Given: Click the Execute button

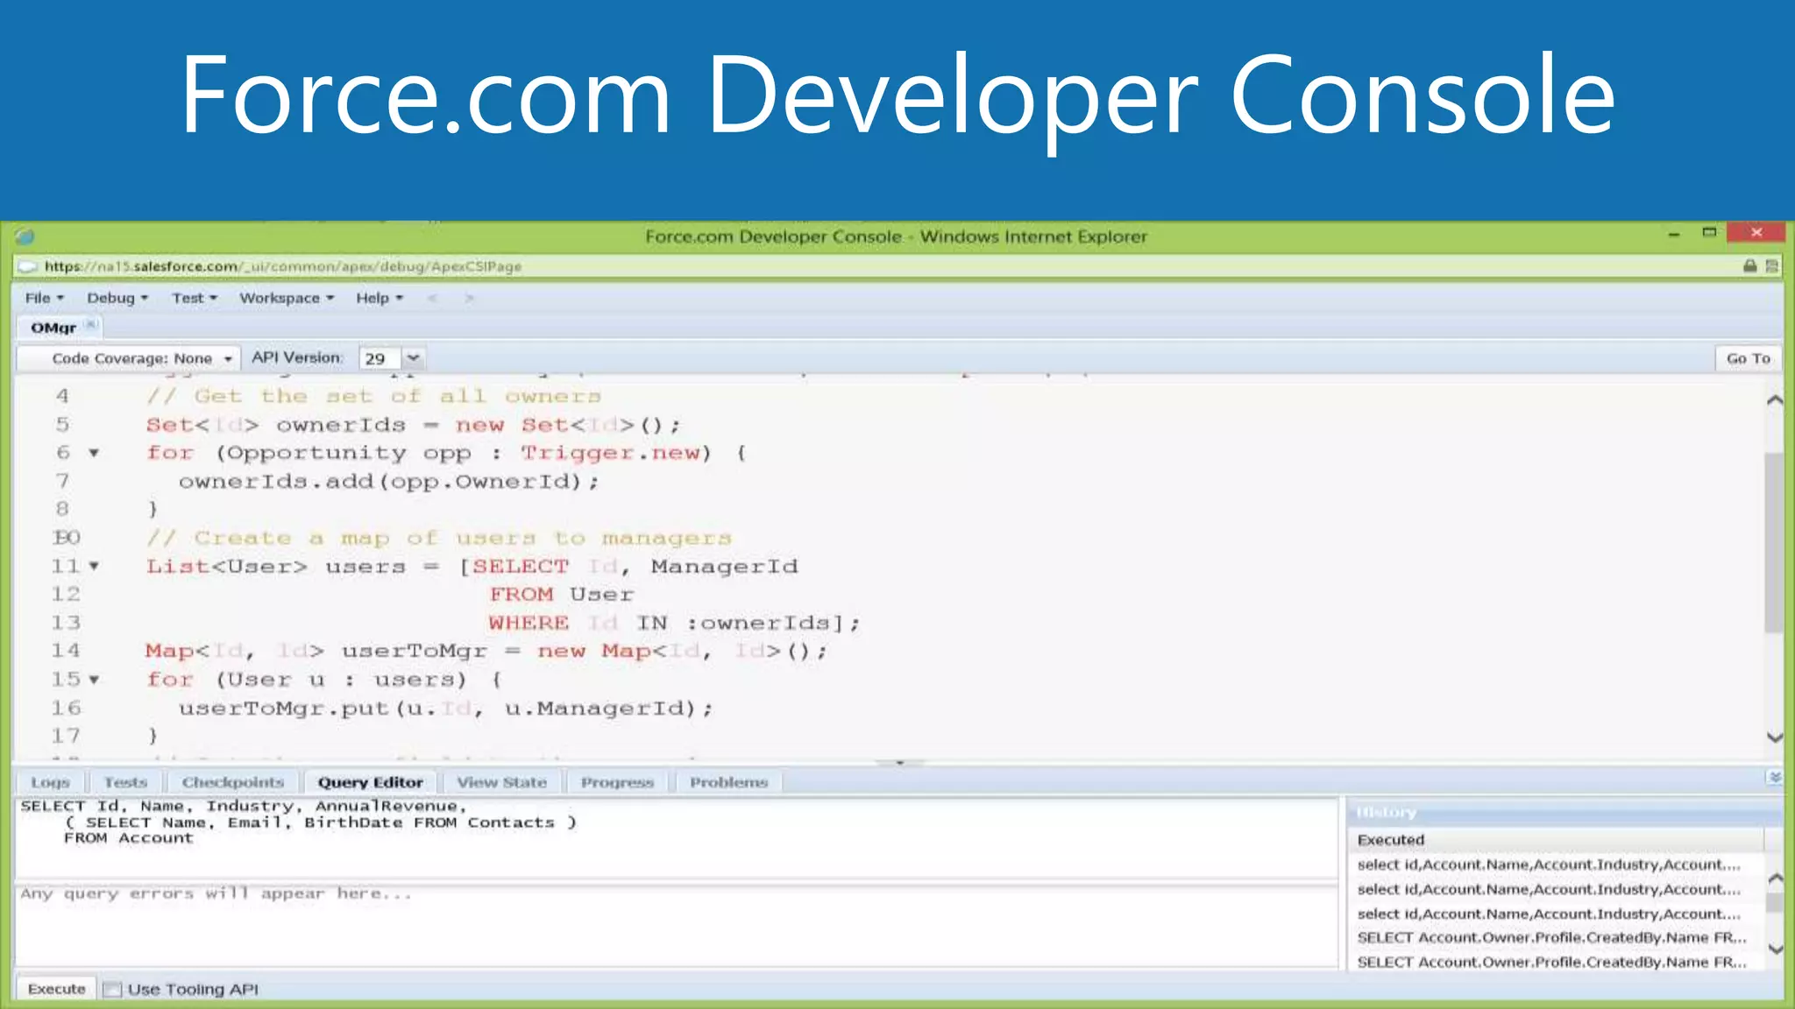Looking at the screenshot, I should (x=57, y=989).
